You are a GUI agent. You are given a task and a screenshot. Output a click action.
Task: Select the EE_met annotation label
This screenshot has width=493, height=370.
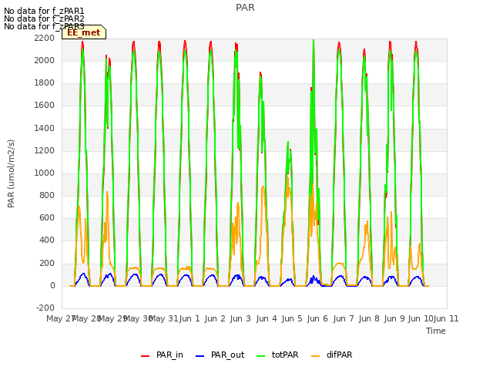pyautogui.click(x=84, y=32)
